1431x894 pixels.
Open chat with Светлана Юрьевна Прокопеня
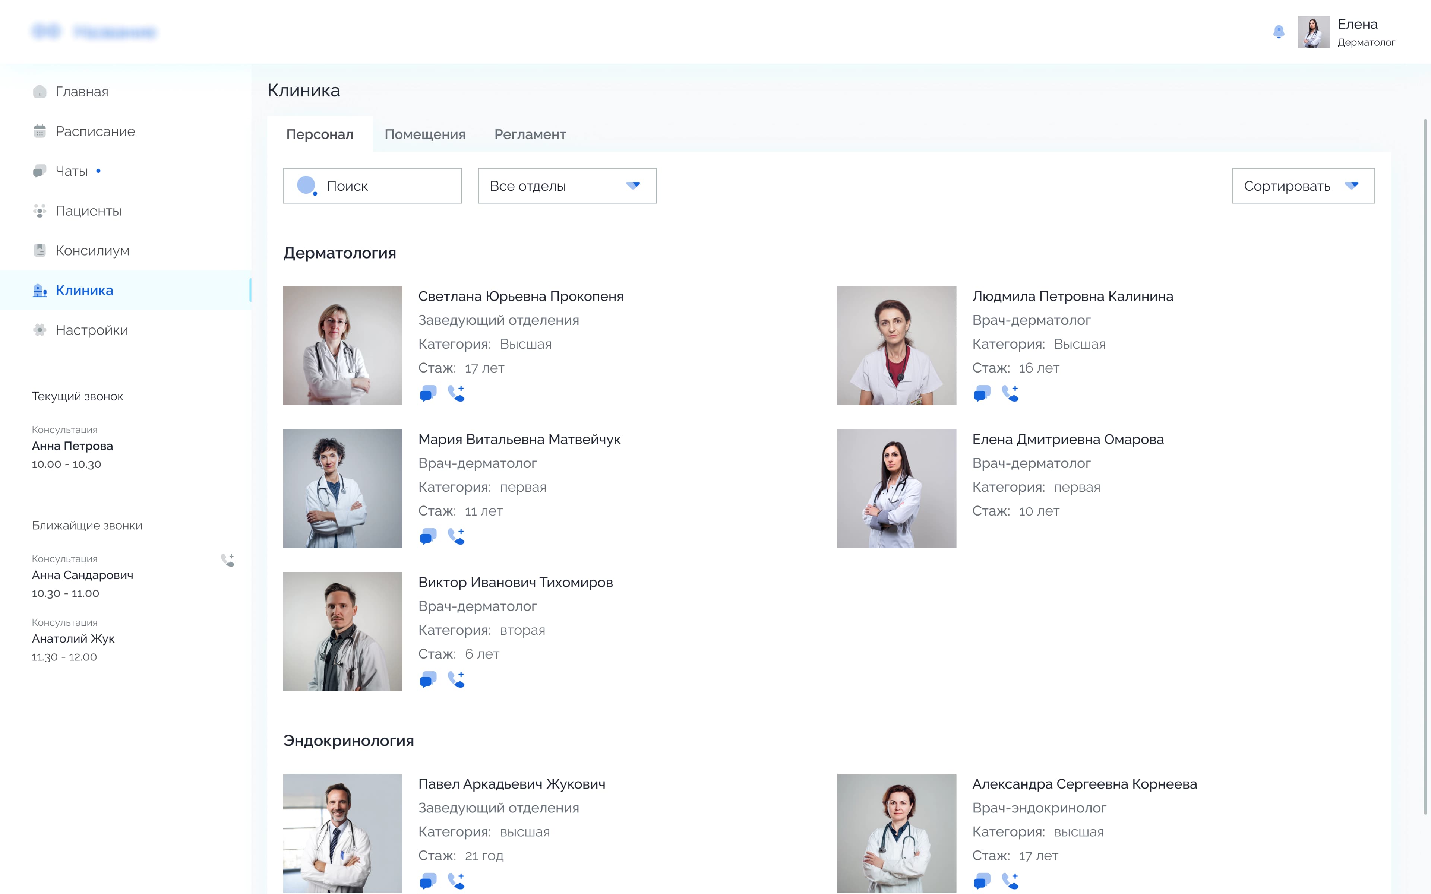pos(427,393)
